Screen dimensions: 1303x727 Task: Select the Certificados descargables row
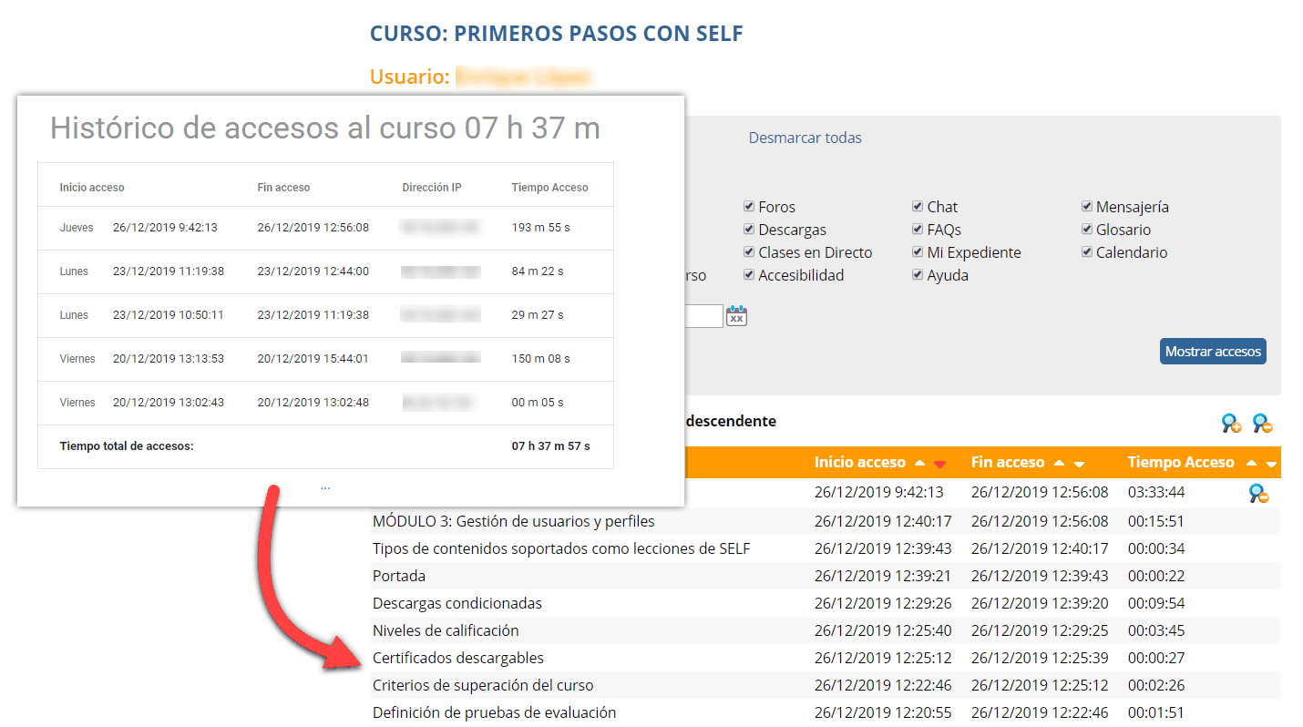click(x=825, y=659)
